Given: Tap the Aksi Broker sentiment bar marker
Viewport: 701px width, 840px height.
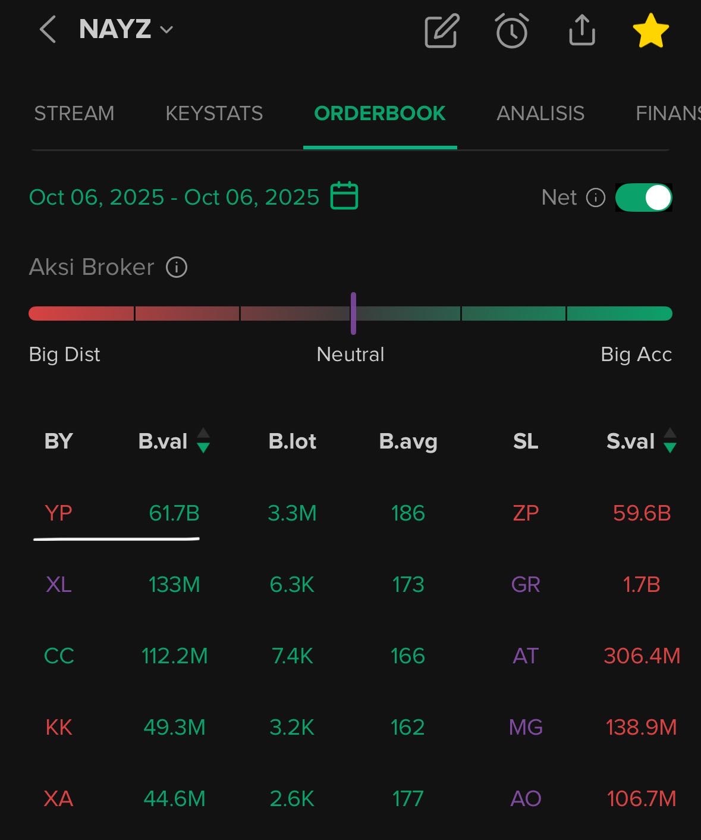Looking at the screenshot, I should 353,314.
